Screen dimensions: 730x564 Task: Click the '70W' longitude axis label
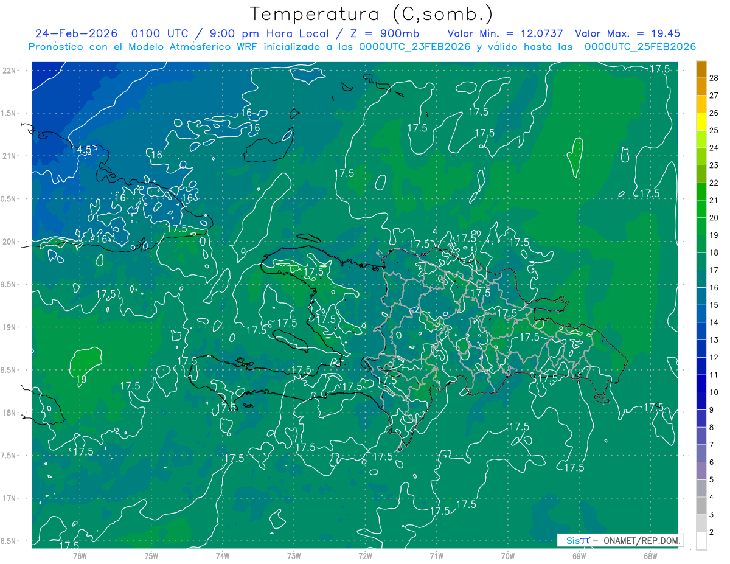508,556
